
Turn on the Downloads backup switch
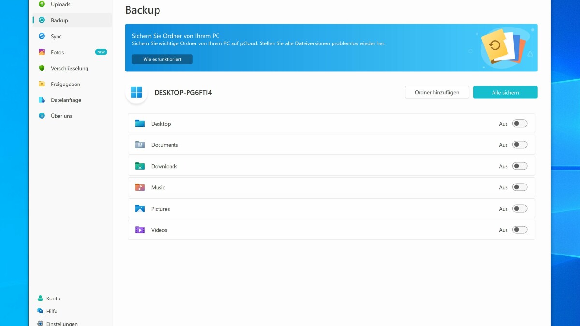point(520,166)
